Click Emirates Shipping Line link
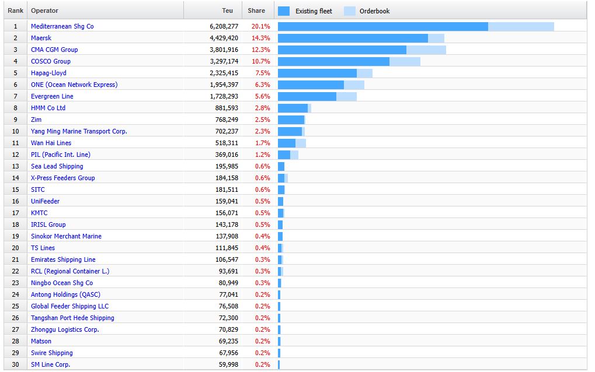This screenshot has height=372, width=595. tap(63, 259)
